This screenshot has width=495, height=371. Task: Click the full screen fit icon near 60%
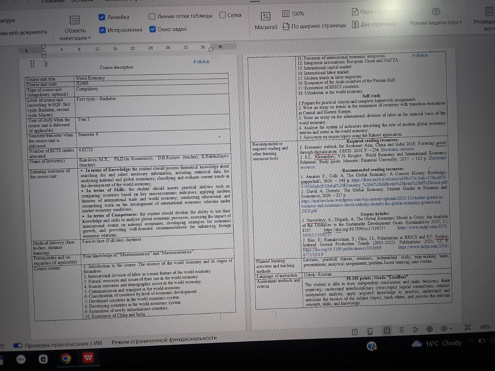(x=467, y=327)
